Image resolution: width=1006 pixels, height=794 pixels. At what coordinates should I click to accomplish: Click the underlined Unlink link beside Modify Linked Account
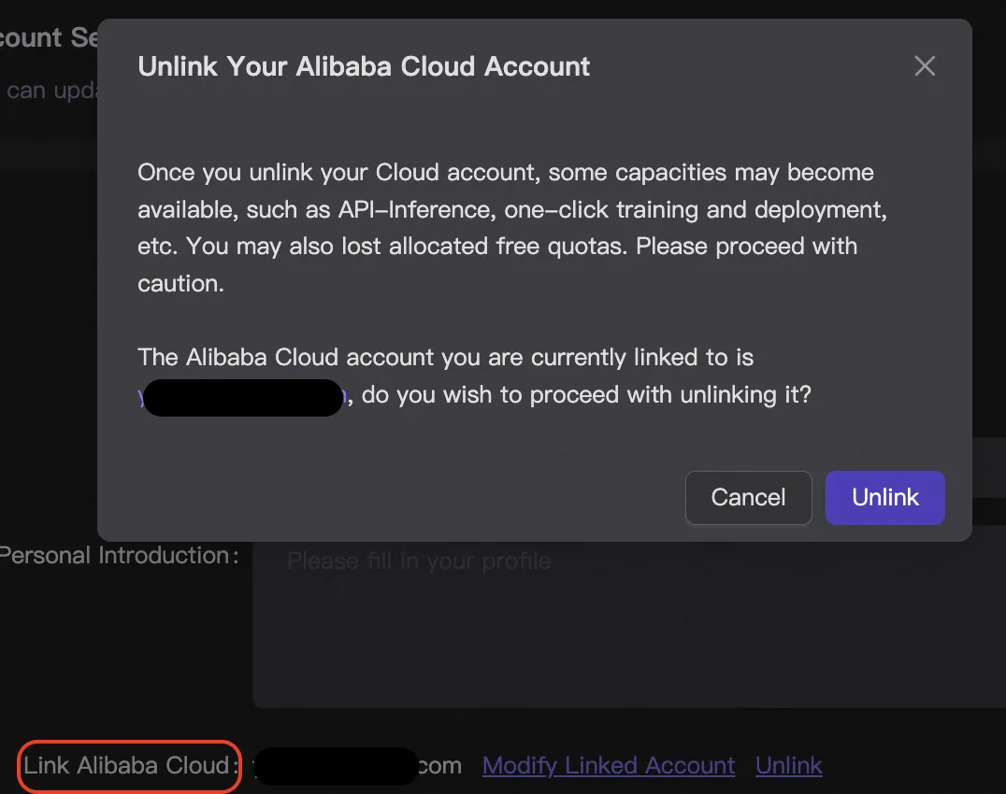[789, 766]
